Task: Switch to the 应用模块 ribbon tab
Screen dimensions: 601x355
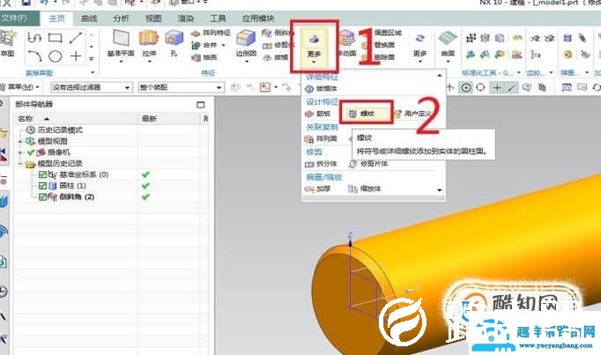Action: [x=258, y=18]
